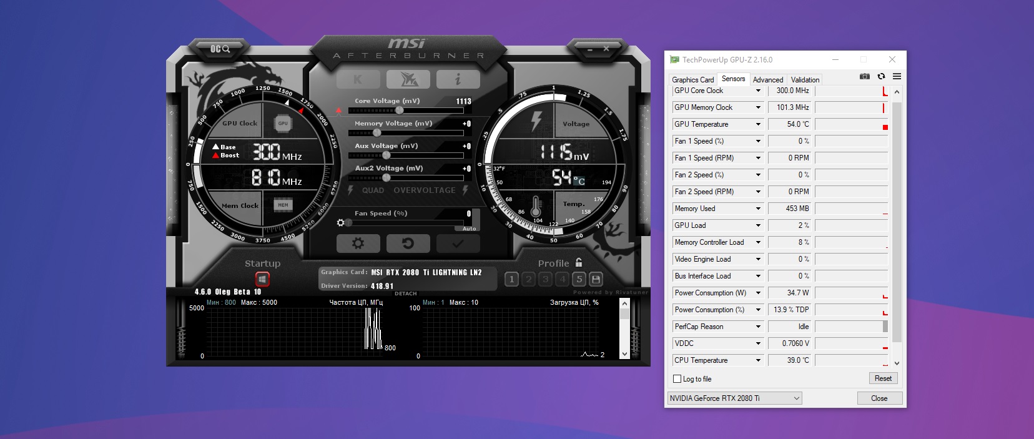The height and width of the screenshot is (439, 1034).
Task: Enable the Log to file checkbox
Action: (x=677, y=379)
